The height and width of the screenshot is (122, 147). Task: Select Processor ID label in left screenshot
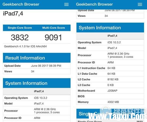[13, 118]
